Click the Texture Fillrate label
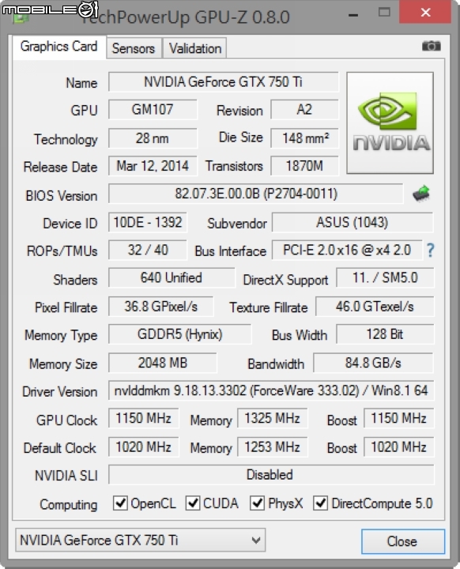This screenshot has height=569, width=460. coord(268,307)
